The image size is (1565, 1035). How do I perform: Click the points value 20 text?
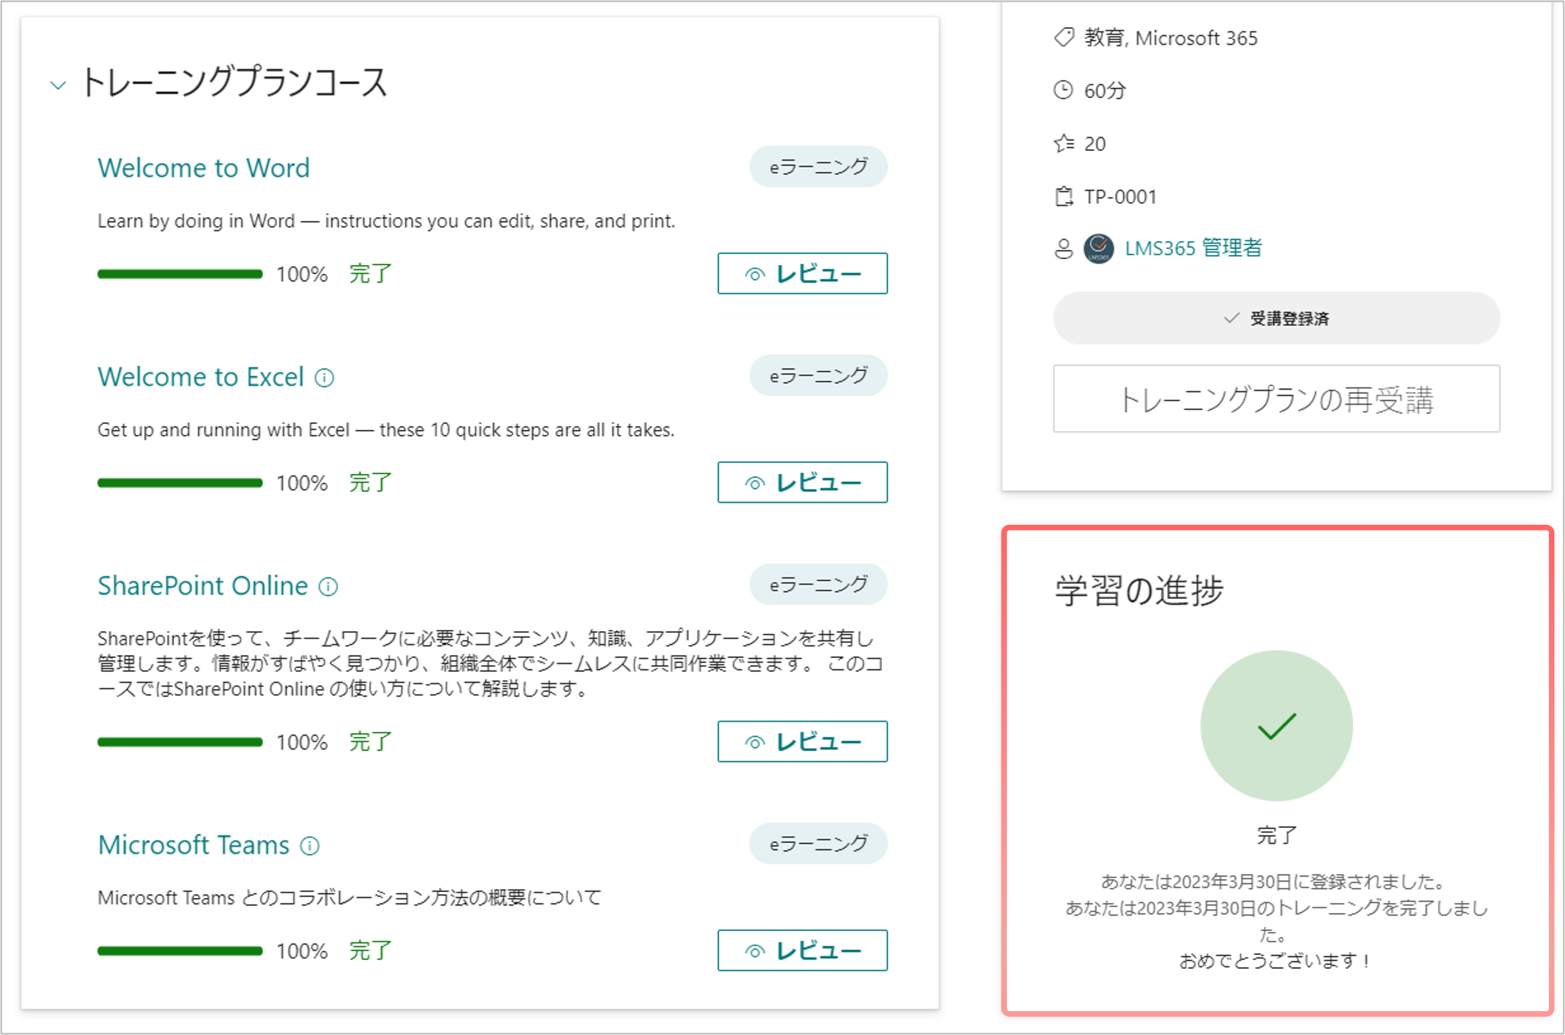[1095, 144]
